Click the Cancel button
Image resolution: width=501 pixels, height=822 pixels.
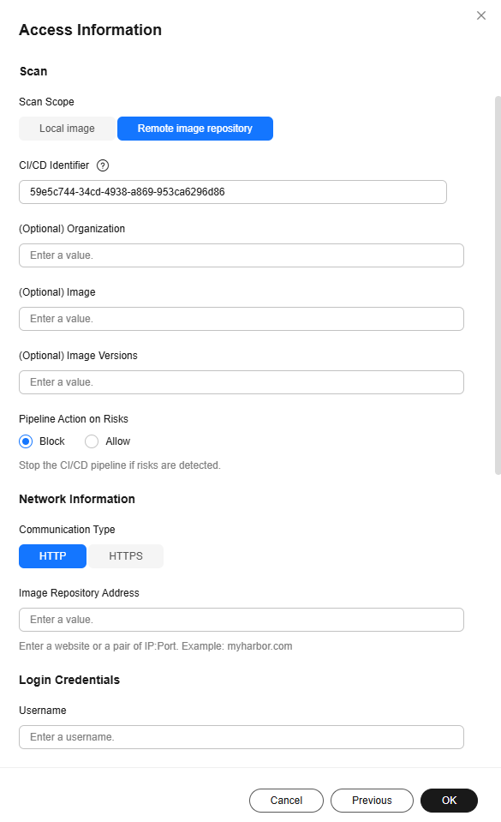286,801
